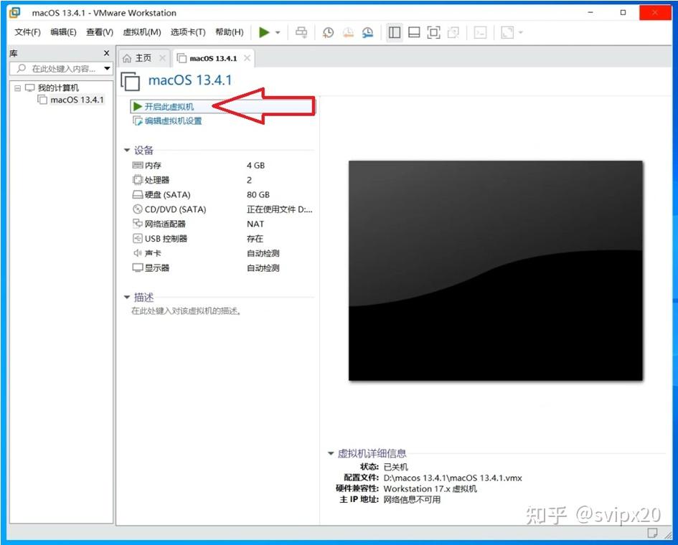Viewport: 678px width, 545px height.
Task: Open the 文件(F) menu
Action: click(x=28, y=32)
